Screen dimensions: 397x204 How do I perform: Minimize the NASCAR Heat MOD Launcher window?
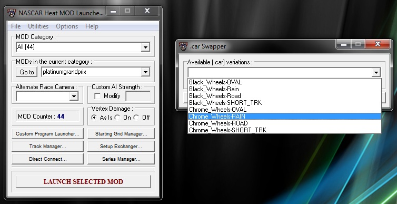(113, 11)
